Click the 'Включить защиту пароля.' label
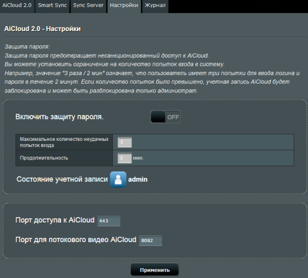The height and width of the screenshot is (278, 308). point(59,117)
